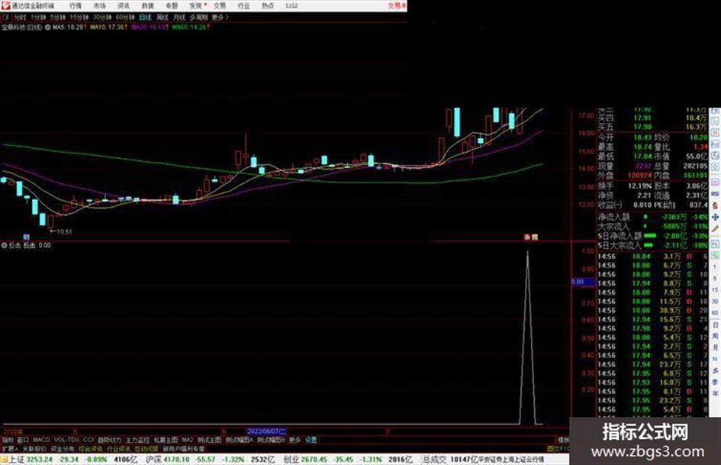Click the RSI icon in right toolbar
Viewport: 721px width, 465px height.
[715, 194]
